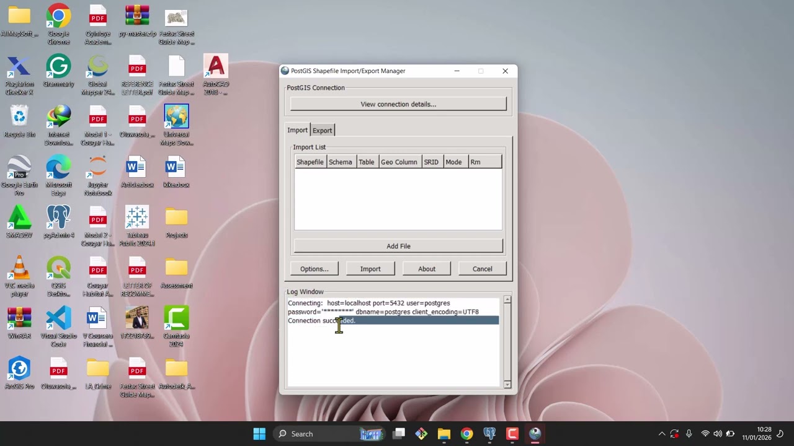Click the Table column header

pyautogui.click(x=367, y=162)
